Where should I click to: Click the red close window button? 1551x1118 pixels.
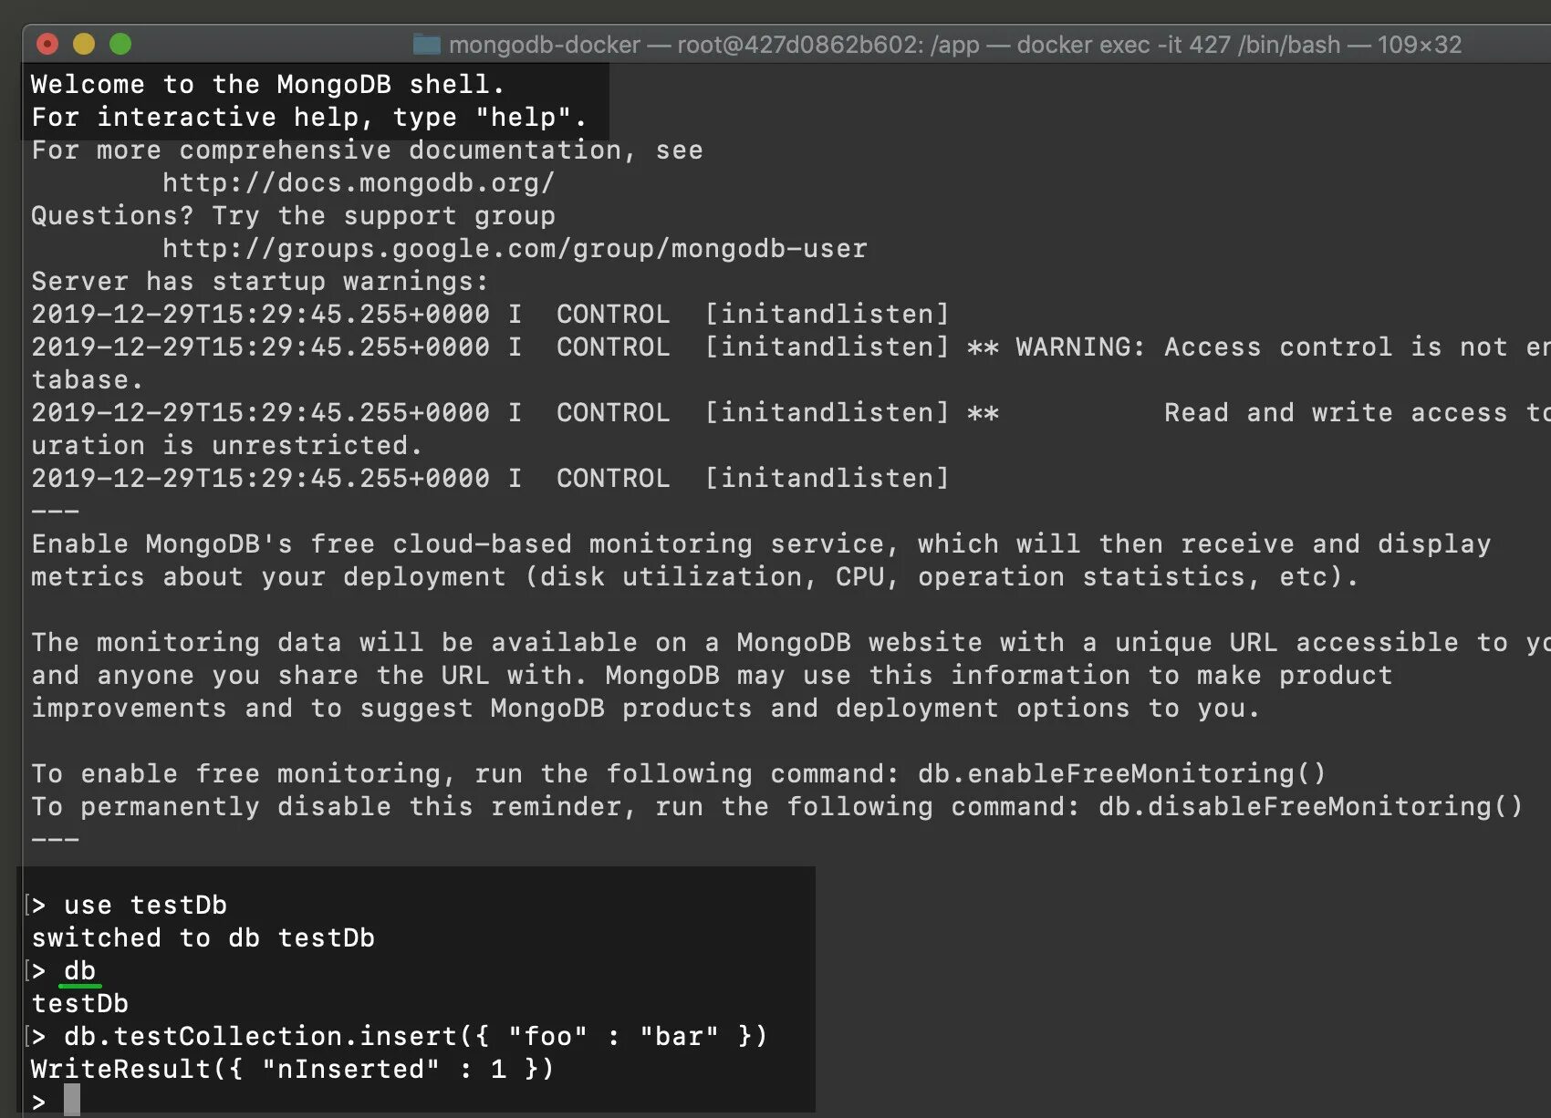pyautogui.click(x=47, y=44)
